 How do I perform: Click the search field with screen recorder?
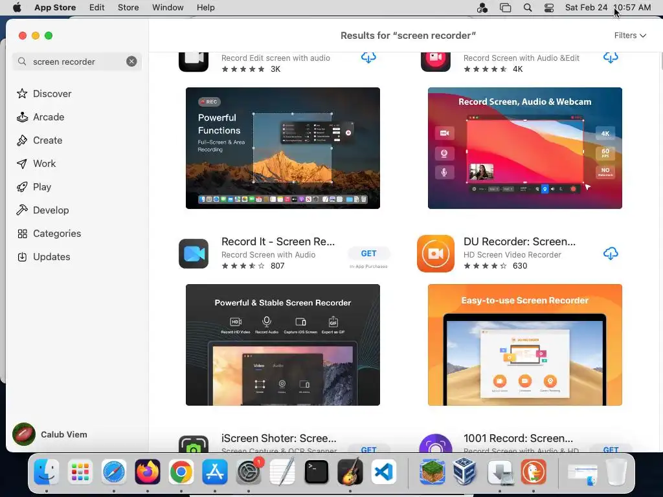coord(76,61)
